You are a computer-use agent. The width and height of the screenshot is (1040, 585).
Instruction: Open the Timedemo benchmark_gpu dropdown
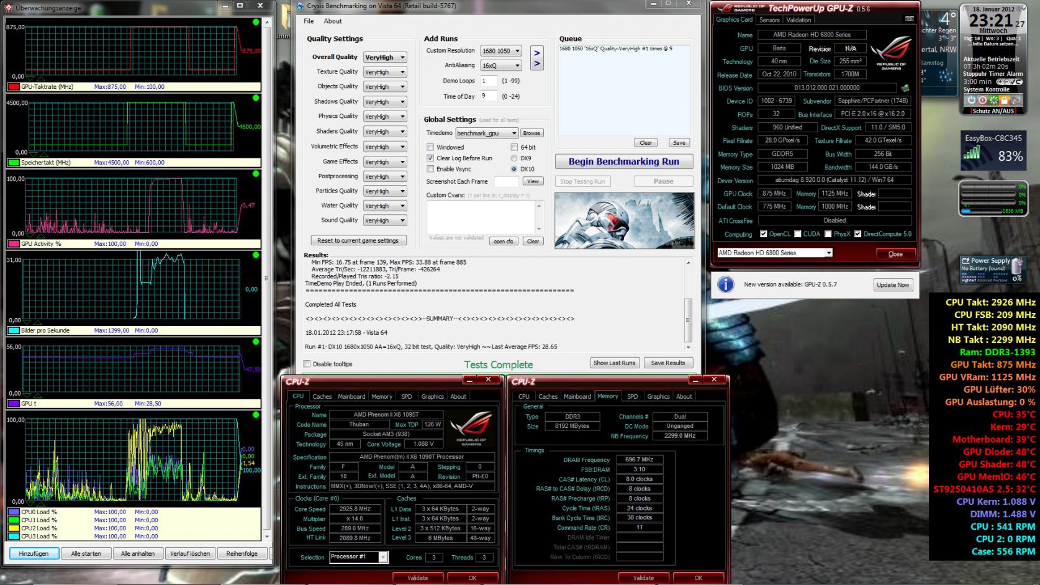point(487,133)
